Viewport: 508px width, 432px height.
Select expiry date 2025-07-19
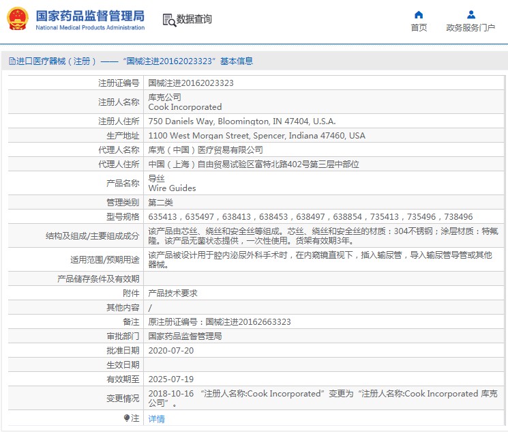170,379
